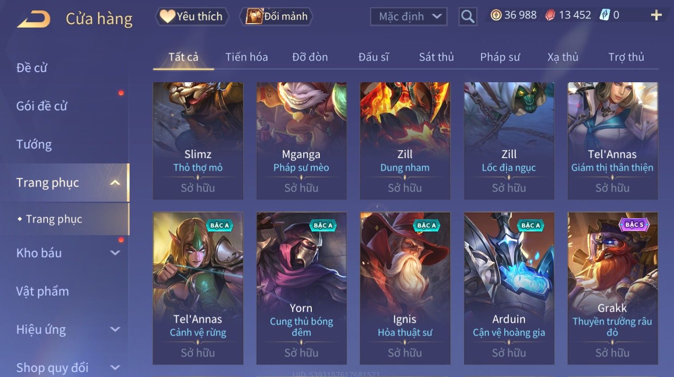
Task: Tap the red gem currency icon
Action: pos(550,15)
